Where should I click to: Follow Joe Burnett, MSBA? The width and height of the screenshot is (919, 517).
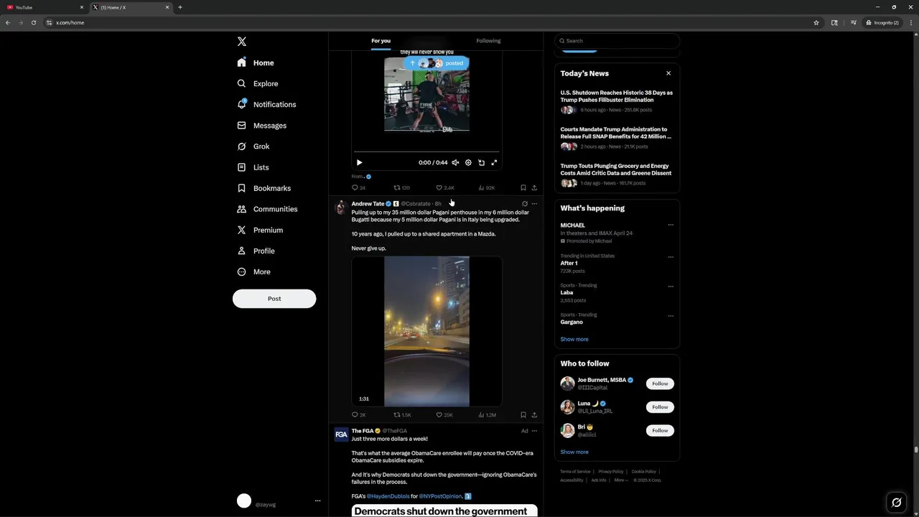[660, 383]
